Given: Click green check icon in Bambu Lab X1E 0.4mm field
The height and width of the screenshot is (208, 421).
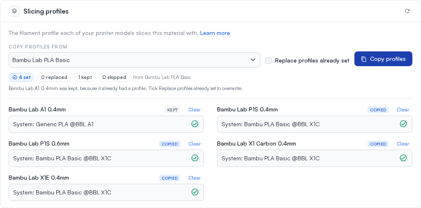Looking at the screenshot, I should tap(194, 192).
